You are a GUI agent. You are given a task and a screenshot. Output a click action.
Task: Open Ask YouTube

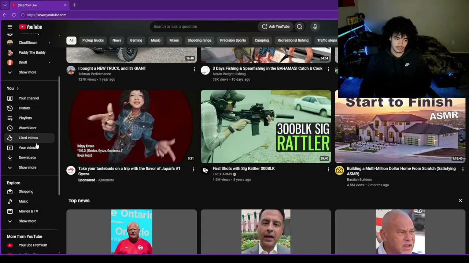coord(276,27)
